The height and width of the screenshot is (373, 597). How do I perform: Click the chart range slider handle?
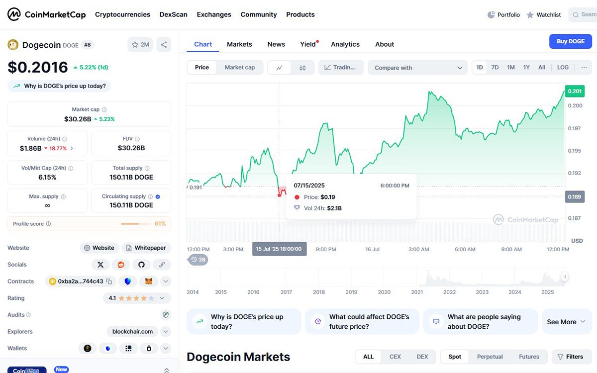point(565,277)
